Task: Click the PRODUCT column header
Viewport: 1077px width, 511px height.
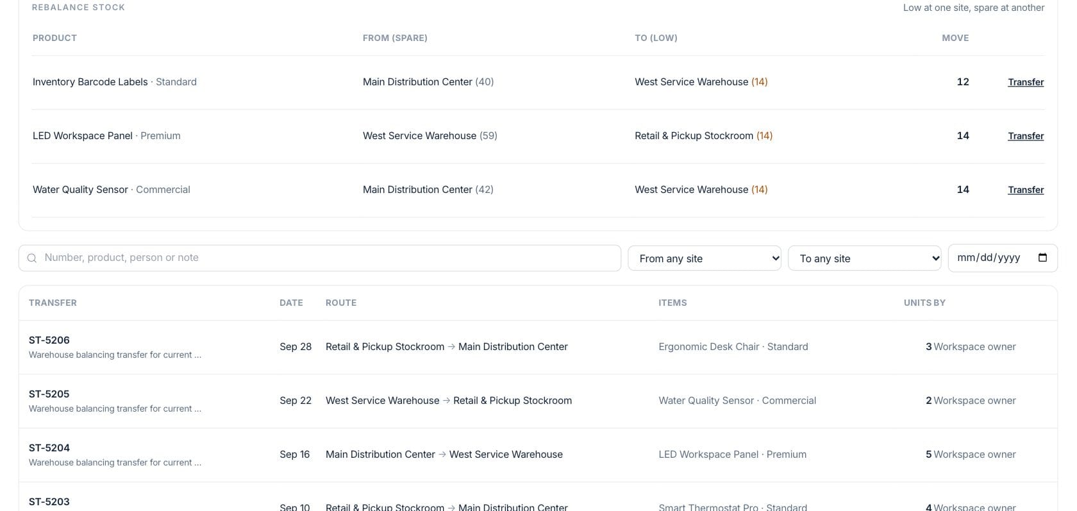Action: (x=54, y=38)
